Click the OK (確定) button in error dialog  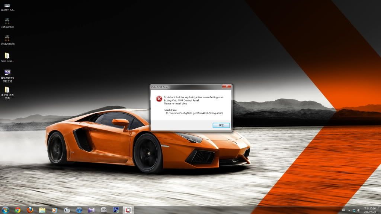tap(221, 125)
